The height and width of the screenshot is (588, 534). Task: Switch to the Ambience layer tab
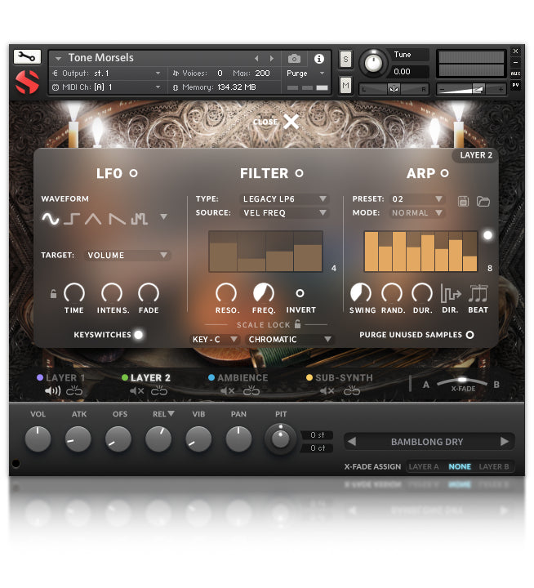[x=242, y=378]
